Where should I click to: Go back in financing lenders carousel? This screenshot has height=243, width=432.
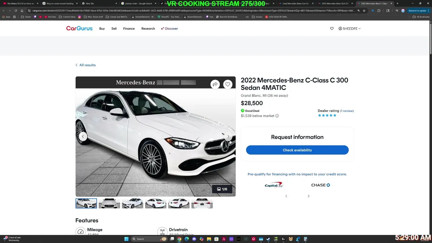pyautogui.click(x=286, y=196)
